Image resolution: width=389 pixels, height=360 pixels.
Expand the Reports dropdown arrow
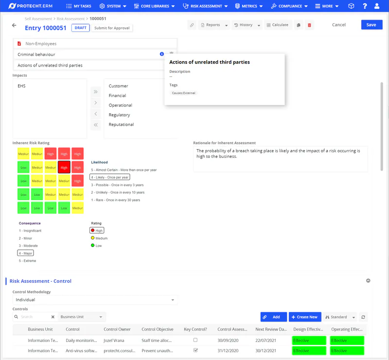coord(226,25)
